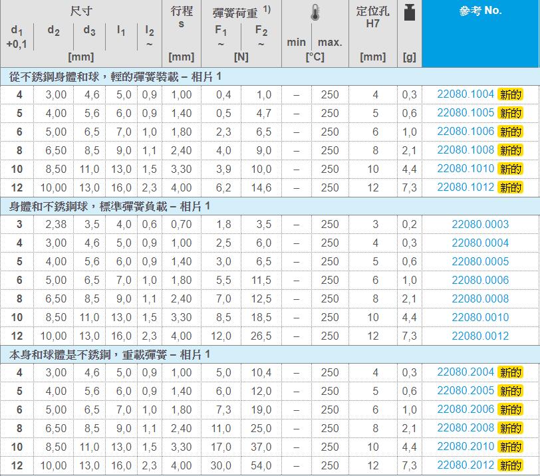540x476 pixels.
Task: Click the thermometer temperature icon in header
Action: 315,13
